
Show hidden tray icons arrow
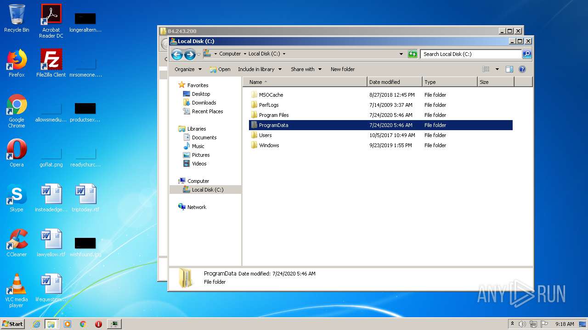[513, 324]
